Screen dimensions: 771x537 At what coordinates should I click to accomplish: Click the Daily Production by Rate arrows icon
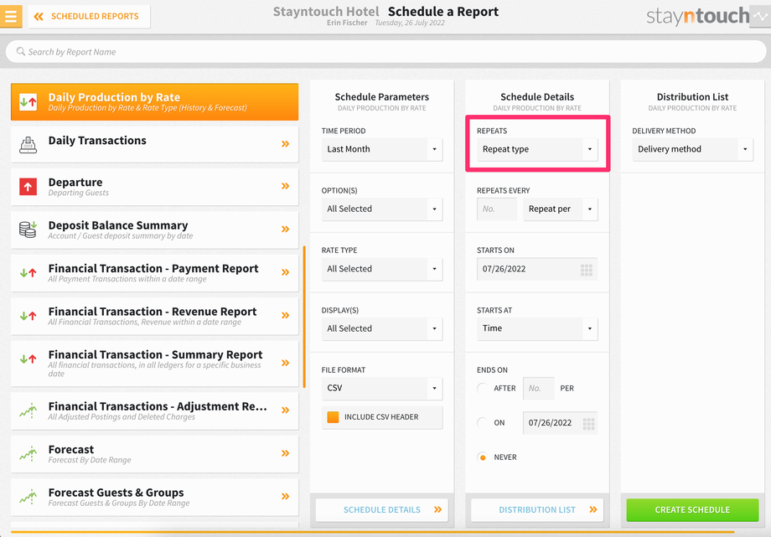(x=28, y=102)
